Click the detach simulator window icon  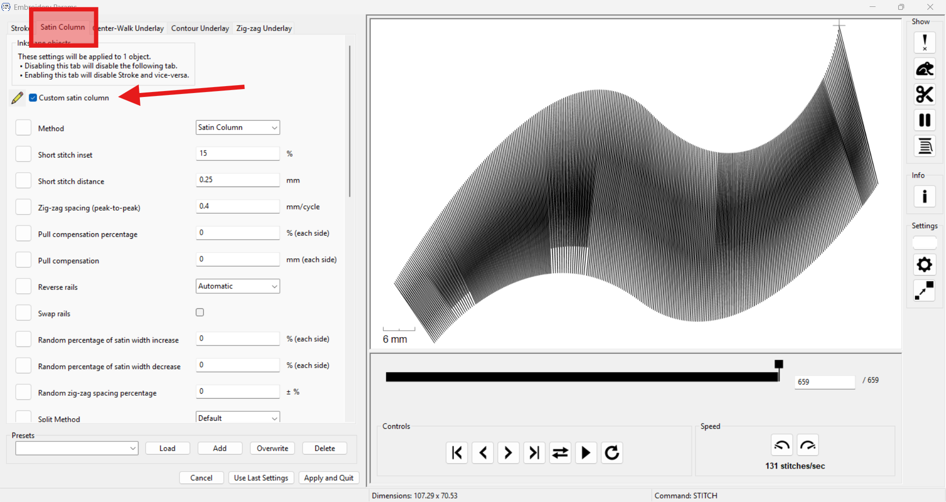coord(924,290)
